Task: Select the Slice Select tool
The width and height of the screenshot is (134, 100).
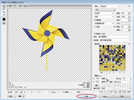Action: click(4, 9)
